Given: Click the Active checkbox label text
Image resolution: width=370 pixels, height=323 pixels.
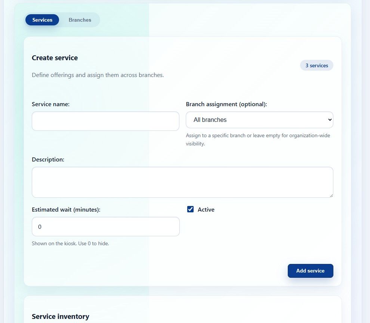Looking at the screenshot, I should click(206, 210).
